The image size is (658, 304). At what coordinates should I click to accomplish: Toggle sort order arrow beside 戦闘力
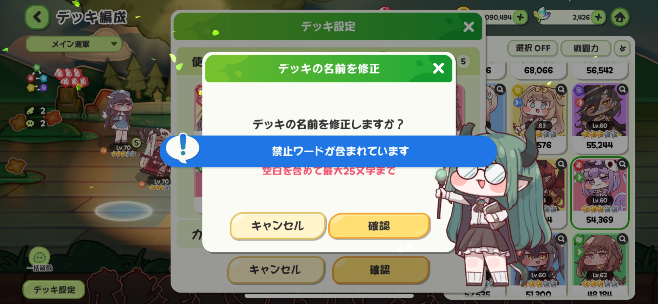click(x=622, y=48)
